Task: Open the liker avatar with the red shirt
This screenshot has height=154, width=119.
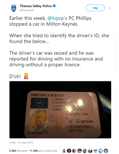Action: [69, 151]
